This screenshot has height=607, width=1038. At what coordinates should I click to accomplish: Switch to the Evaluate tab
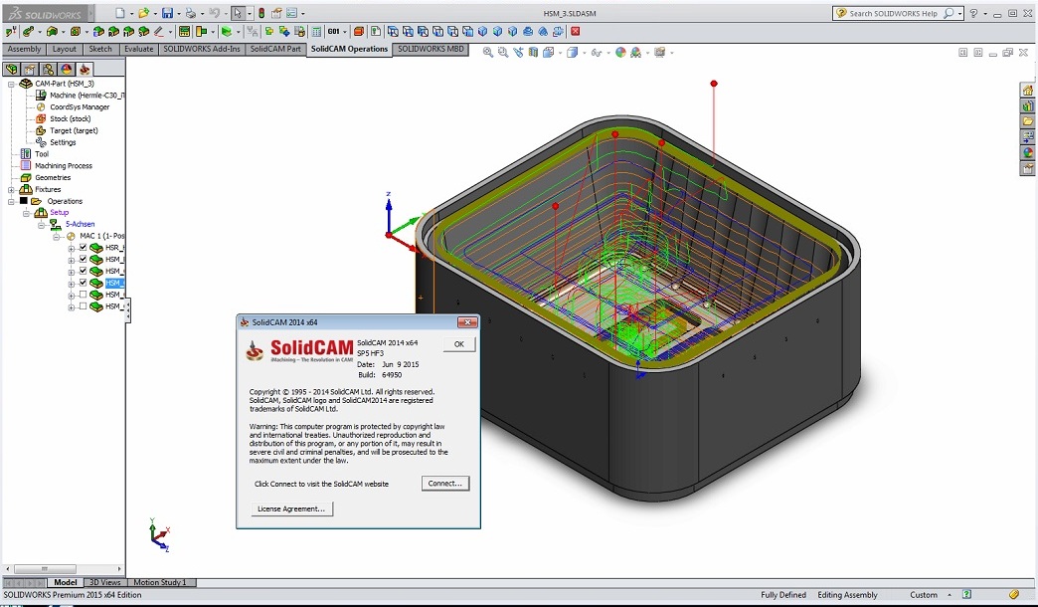138,49
